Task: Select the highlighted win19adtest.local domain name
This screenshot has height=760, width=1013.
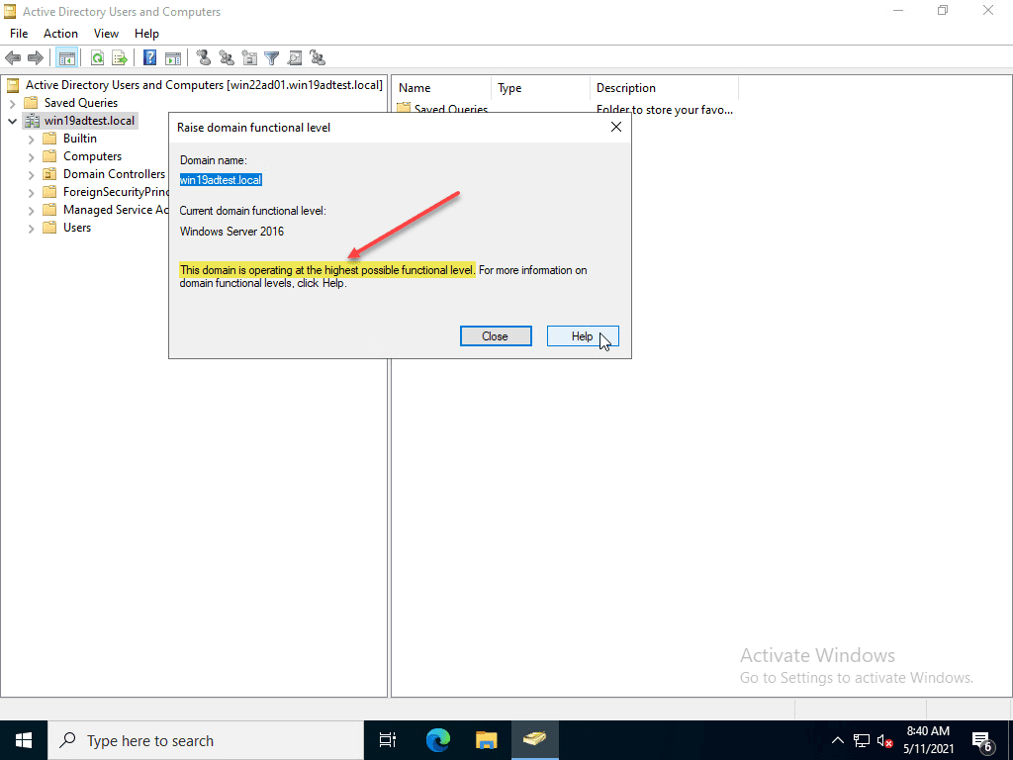Action: click(220, 179)
